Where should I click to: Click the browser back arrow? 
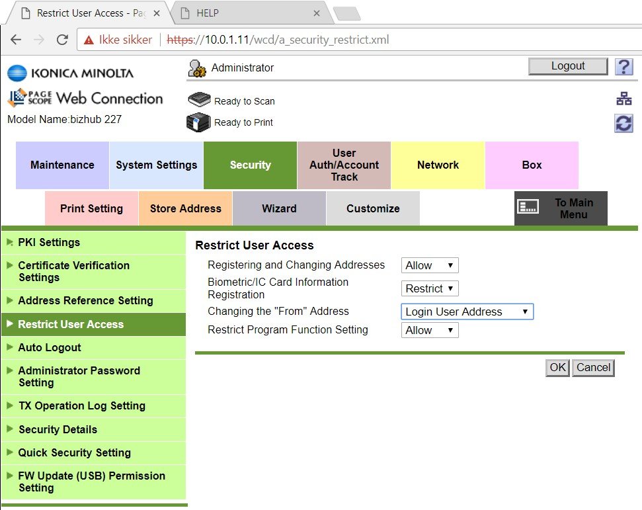[15, 40]
